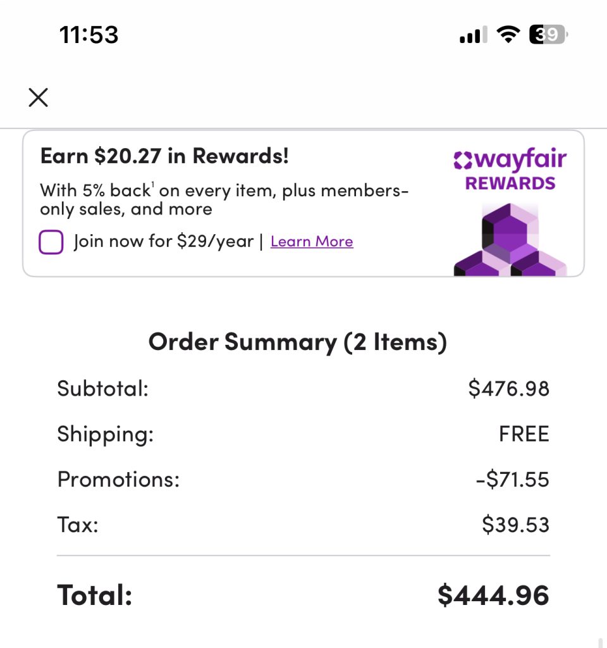
Task: Tap the battery level indicator
Action: pos(548,35)
